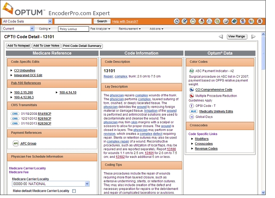Click the page scrollbar up arrow
275x198 pixels.
click(x=263, y=34)
